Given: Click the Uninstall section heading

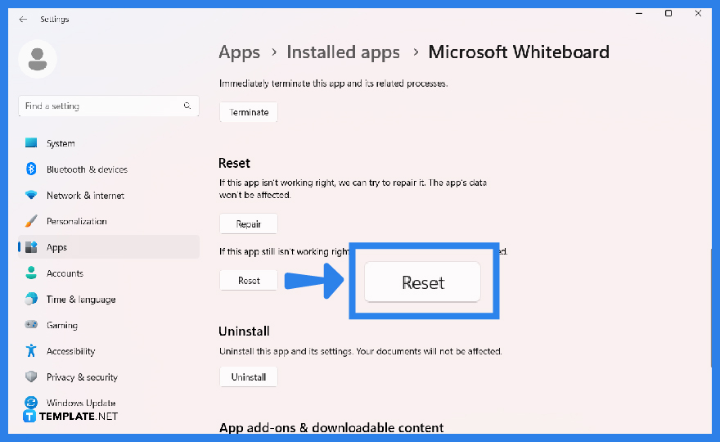Looking at the screenshot, I should tap(244, 331).
